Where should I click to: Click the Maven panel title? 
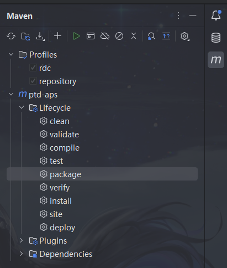(20, 16)
